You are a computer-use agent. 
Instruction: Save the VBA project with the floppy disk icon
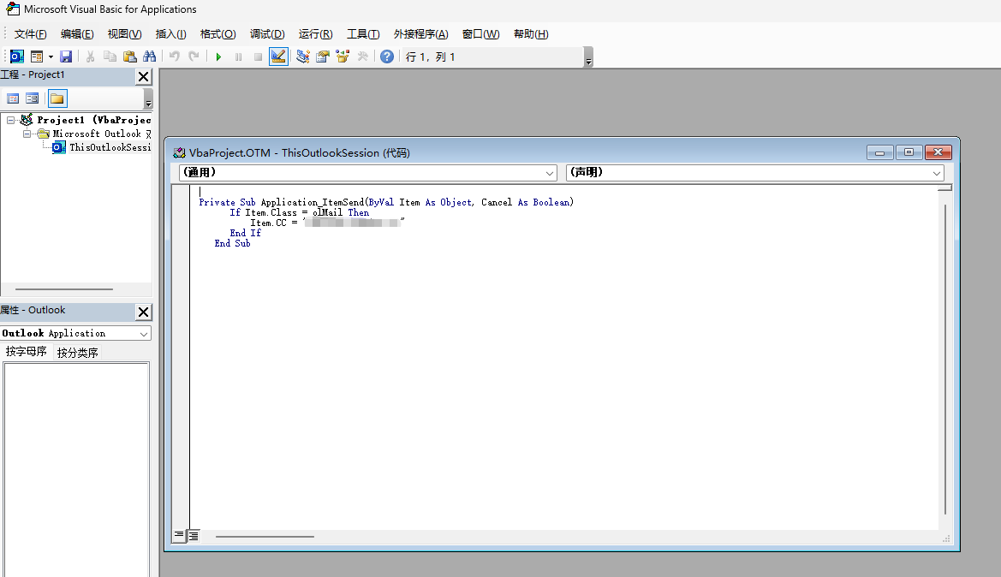point(66,57)
